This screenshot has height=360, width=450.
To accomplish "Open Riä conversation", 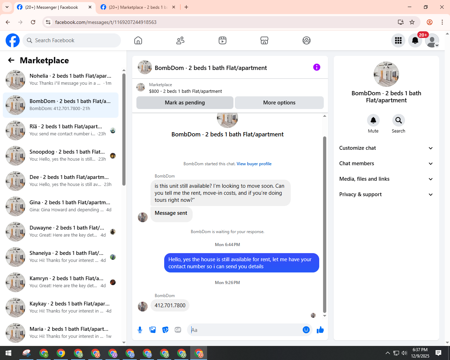I will (x=60, y=130).
